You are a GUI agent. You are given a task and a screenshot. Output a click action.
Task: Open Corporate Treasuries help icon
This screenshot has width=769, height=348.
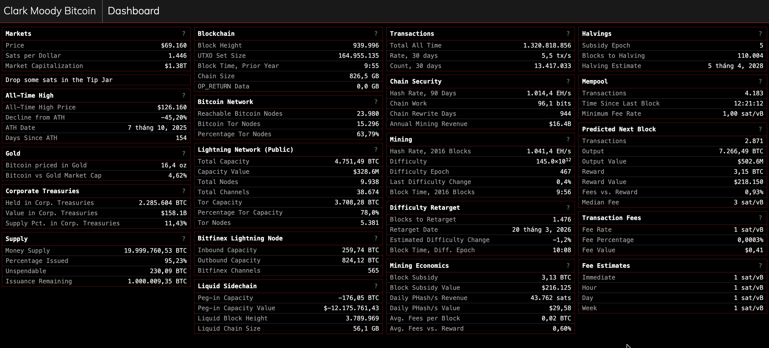point(184,191)
